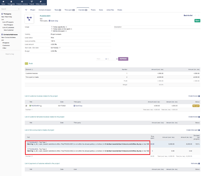This screenshot has height=176, width=203.
Task: Switch to the Events tab
Action: (120, 10)
